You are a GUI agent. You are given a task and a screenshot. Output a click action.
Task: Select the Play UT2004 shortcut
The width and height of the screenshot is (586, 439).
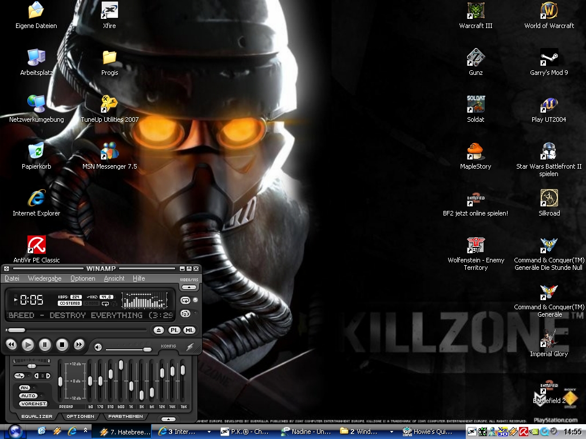[549, 109]
